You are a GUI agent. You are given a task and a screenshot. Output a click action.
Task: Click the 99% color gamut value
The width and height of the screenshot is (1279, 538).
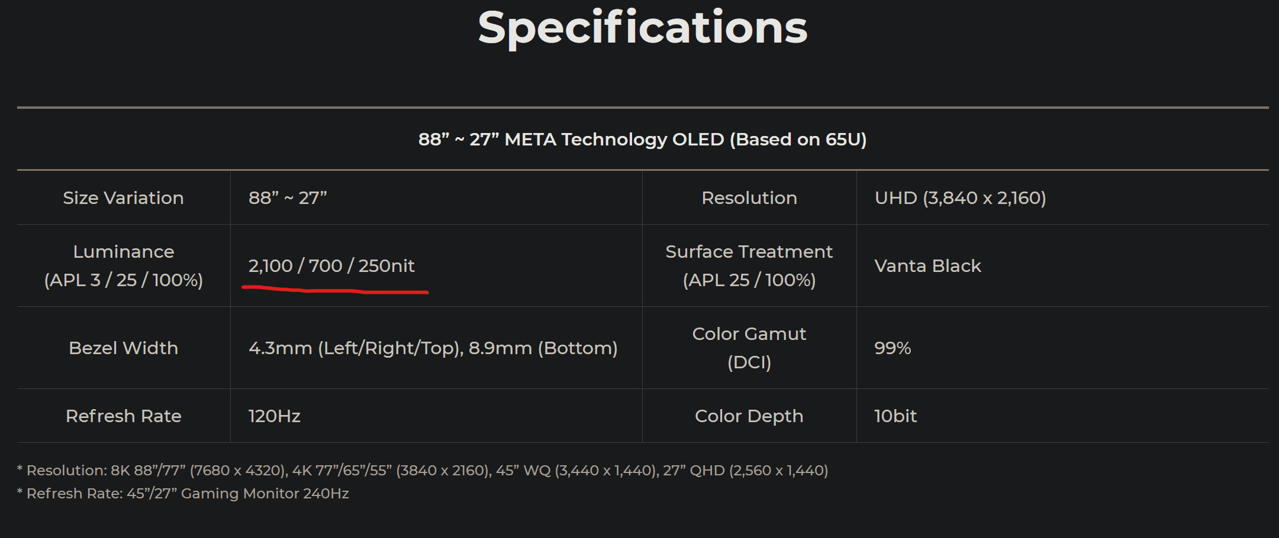(x=893, y=348)
